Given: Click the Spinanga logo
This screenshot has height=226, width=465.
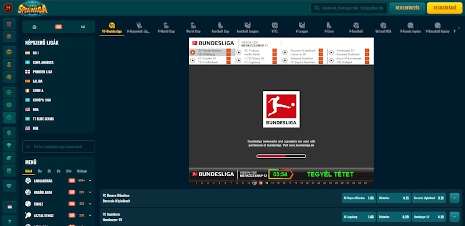Looking at the screenshot, I should click(33, 8).
